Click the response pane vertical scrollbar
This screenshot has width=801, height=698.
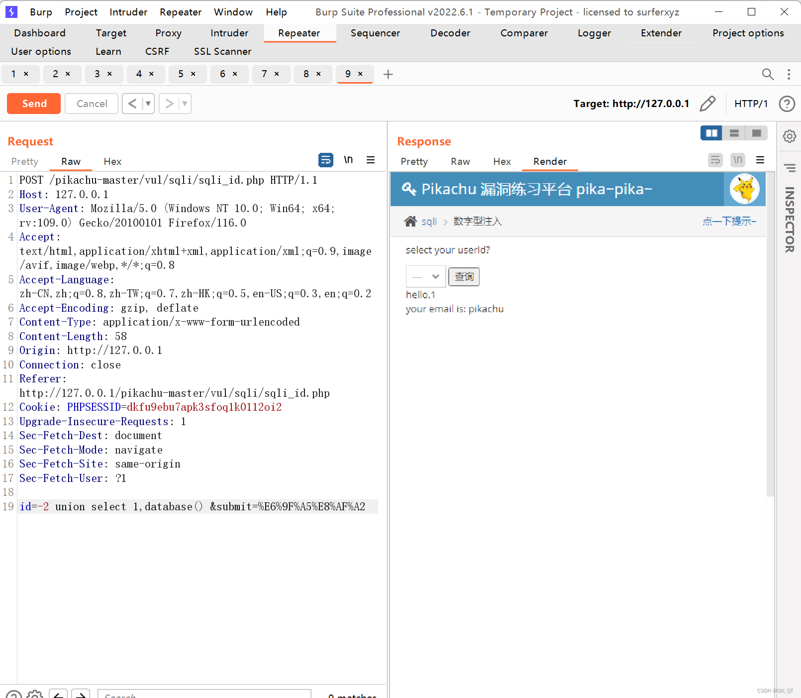coord(770,335)
